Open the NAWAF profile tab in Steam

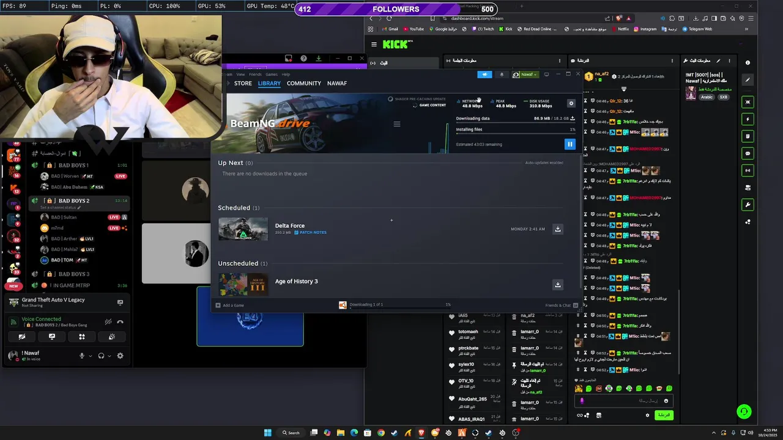[337, 83]
